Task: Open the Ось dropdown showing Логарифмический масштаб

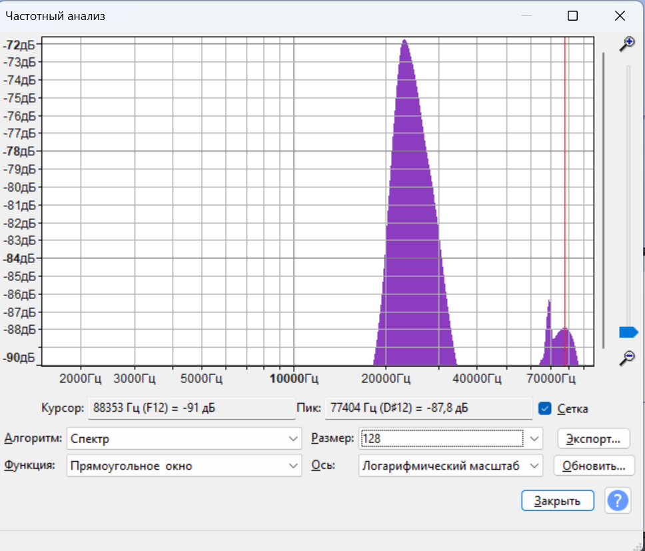Action: point(450,466)
